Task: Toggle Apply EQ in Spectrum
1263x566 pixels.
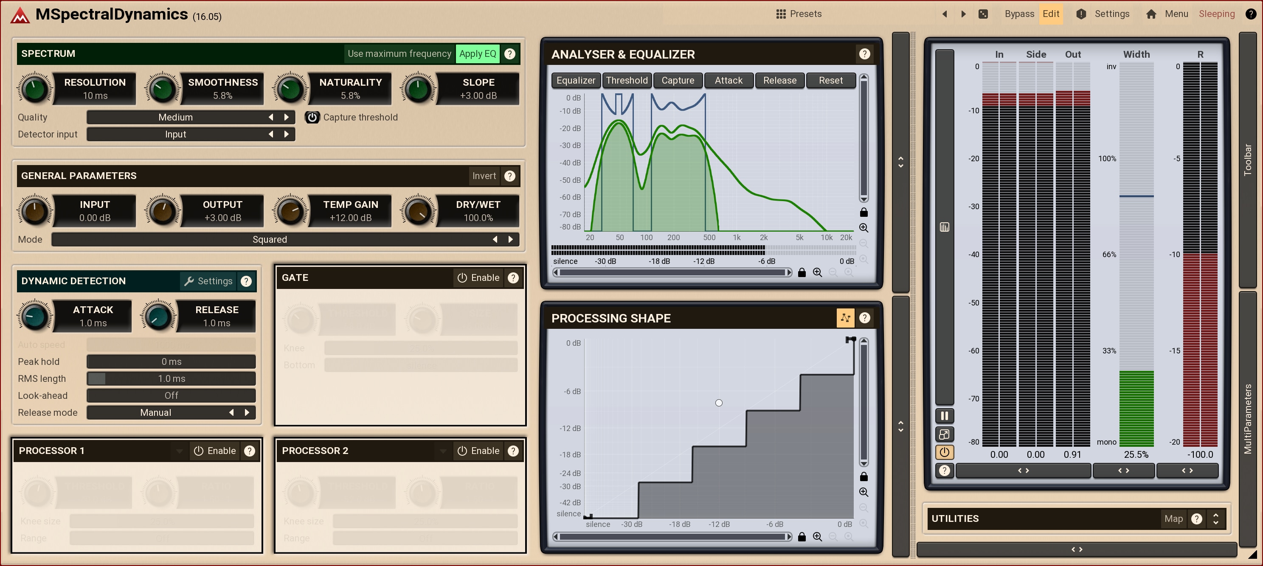Action: (478, 54)
